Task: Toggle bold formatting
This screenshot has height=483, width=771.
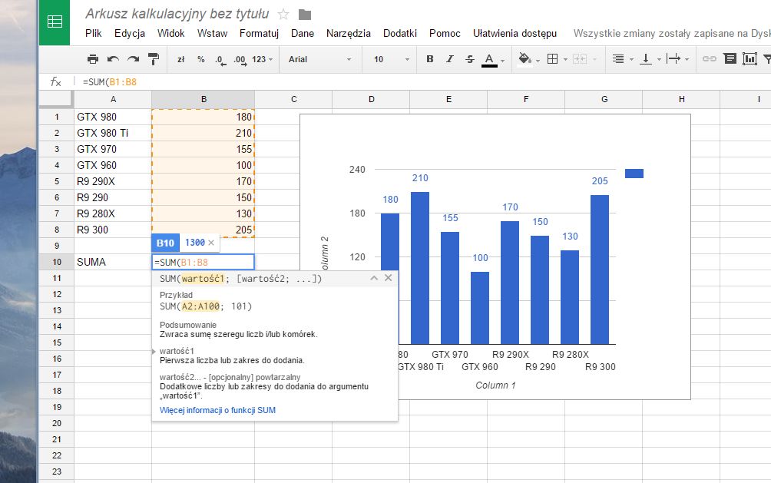Action: 430,59
